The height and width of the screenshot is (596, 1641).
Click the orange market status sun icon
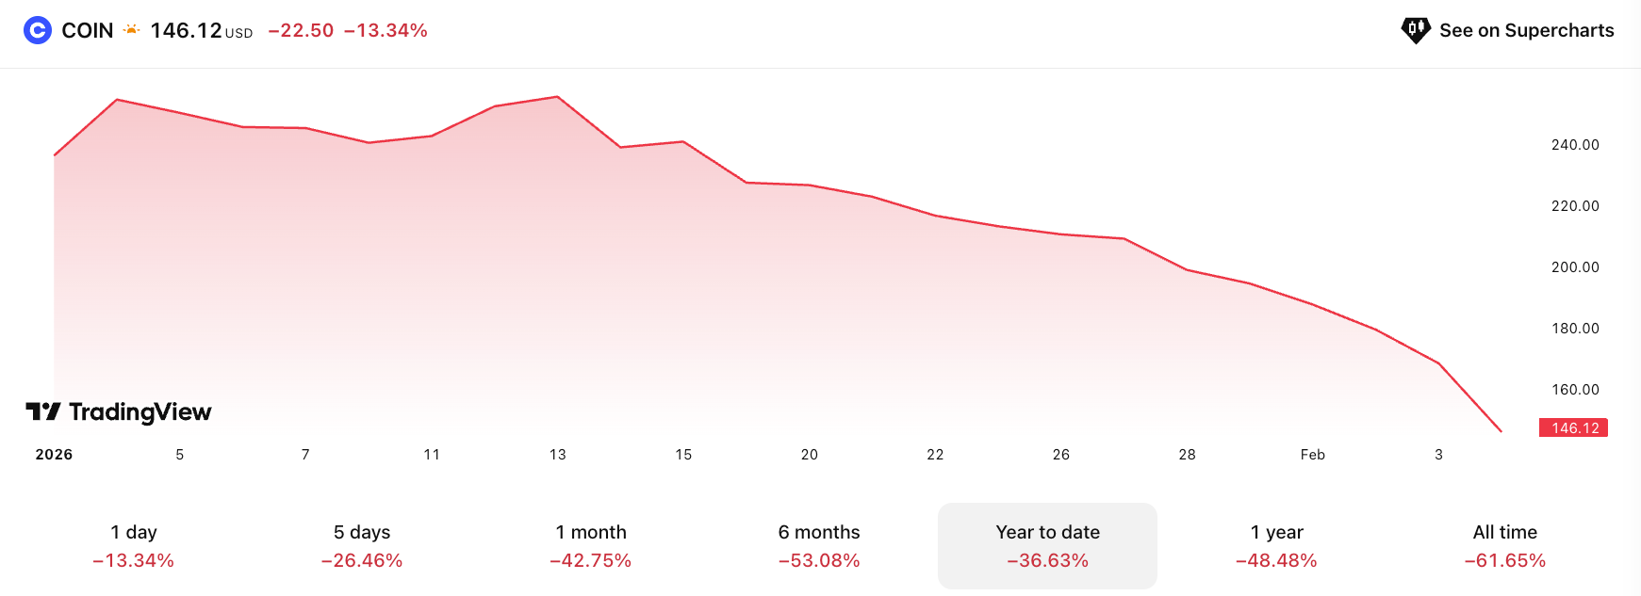click(131, 30)
